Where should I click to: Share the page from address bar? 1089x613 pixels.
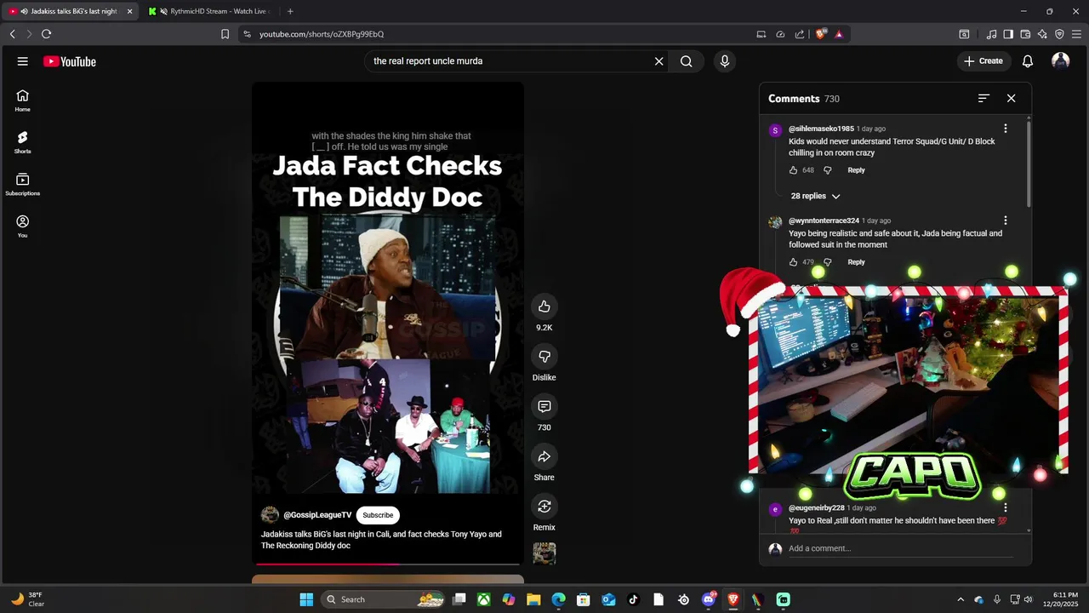800,34
